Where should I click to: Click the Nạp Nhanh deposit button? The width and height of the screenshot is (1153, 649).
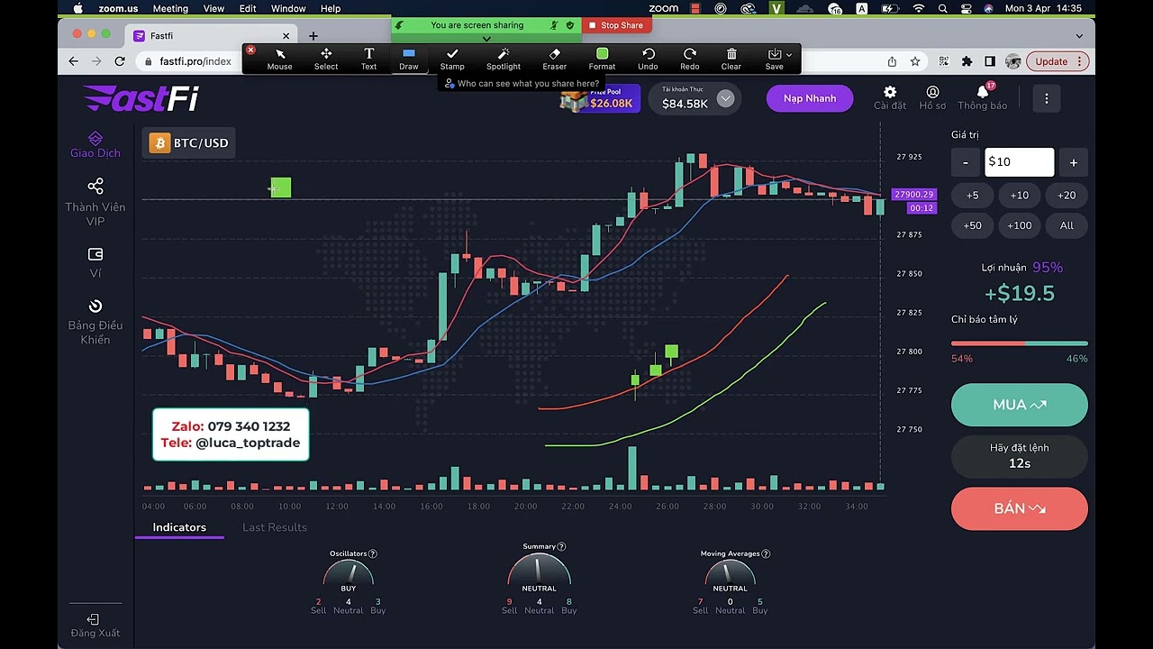pos(810,98)
